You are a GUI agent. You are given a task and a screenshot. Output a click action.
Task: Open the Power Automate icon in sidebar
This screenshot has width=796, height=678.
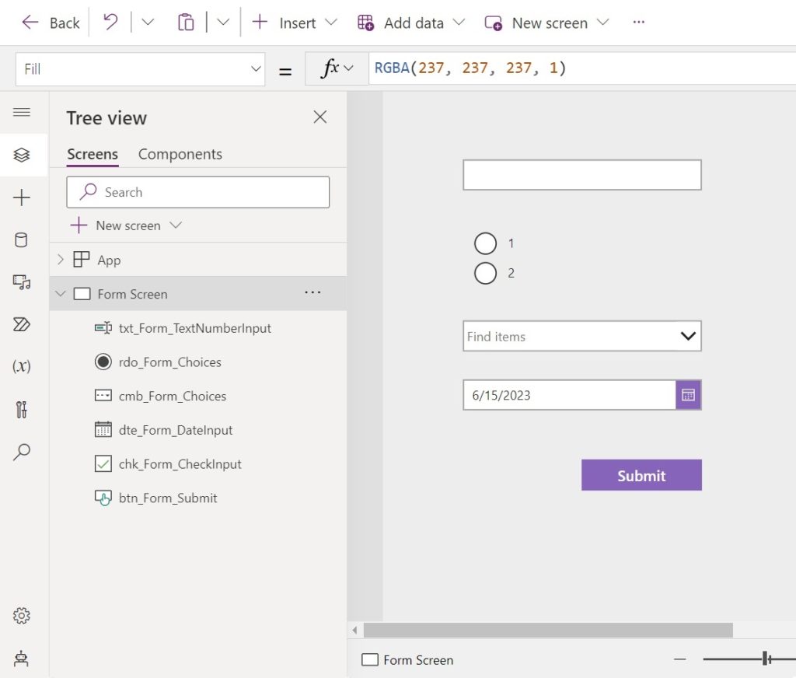pos(22,324)
